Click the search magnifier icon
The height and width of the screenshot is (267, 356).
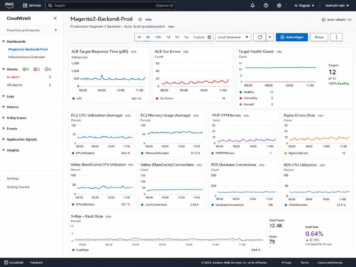pos(50,5)
